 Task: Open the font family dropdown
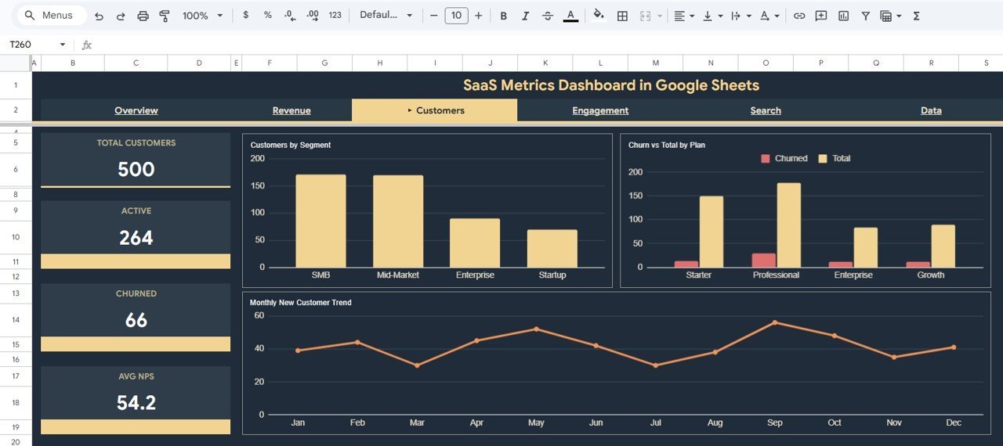point(386,16)
